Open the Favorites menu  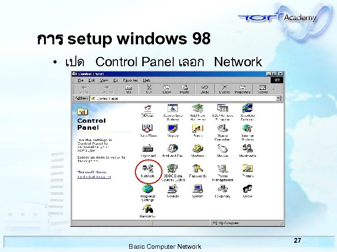[131, 80]
